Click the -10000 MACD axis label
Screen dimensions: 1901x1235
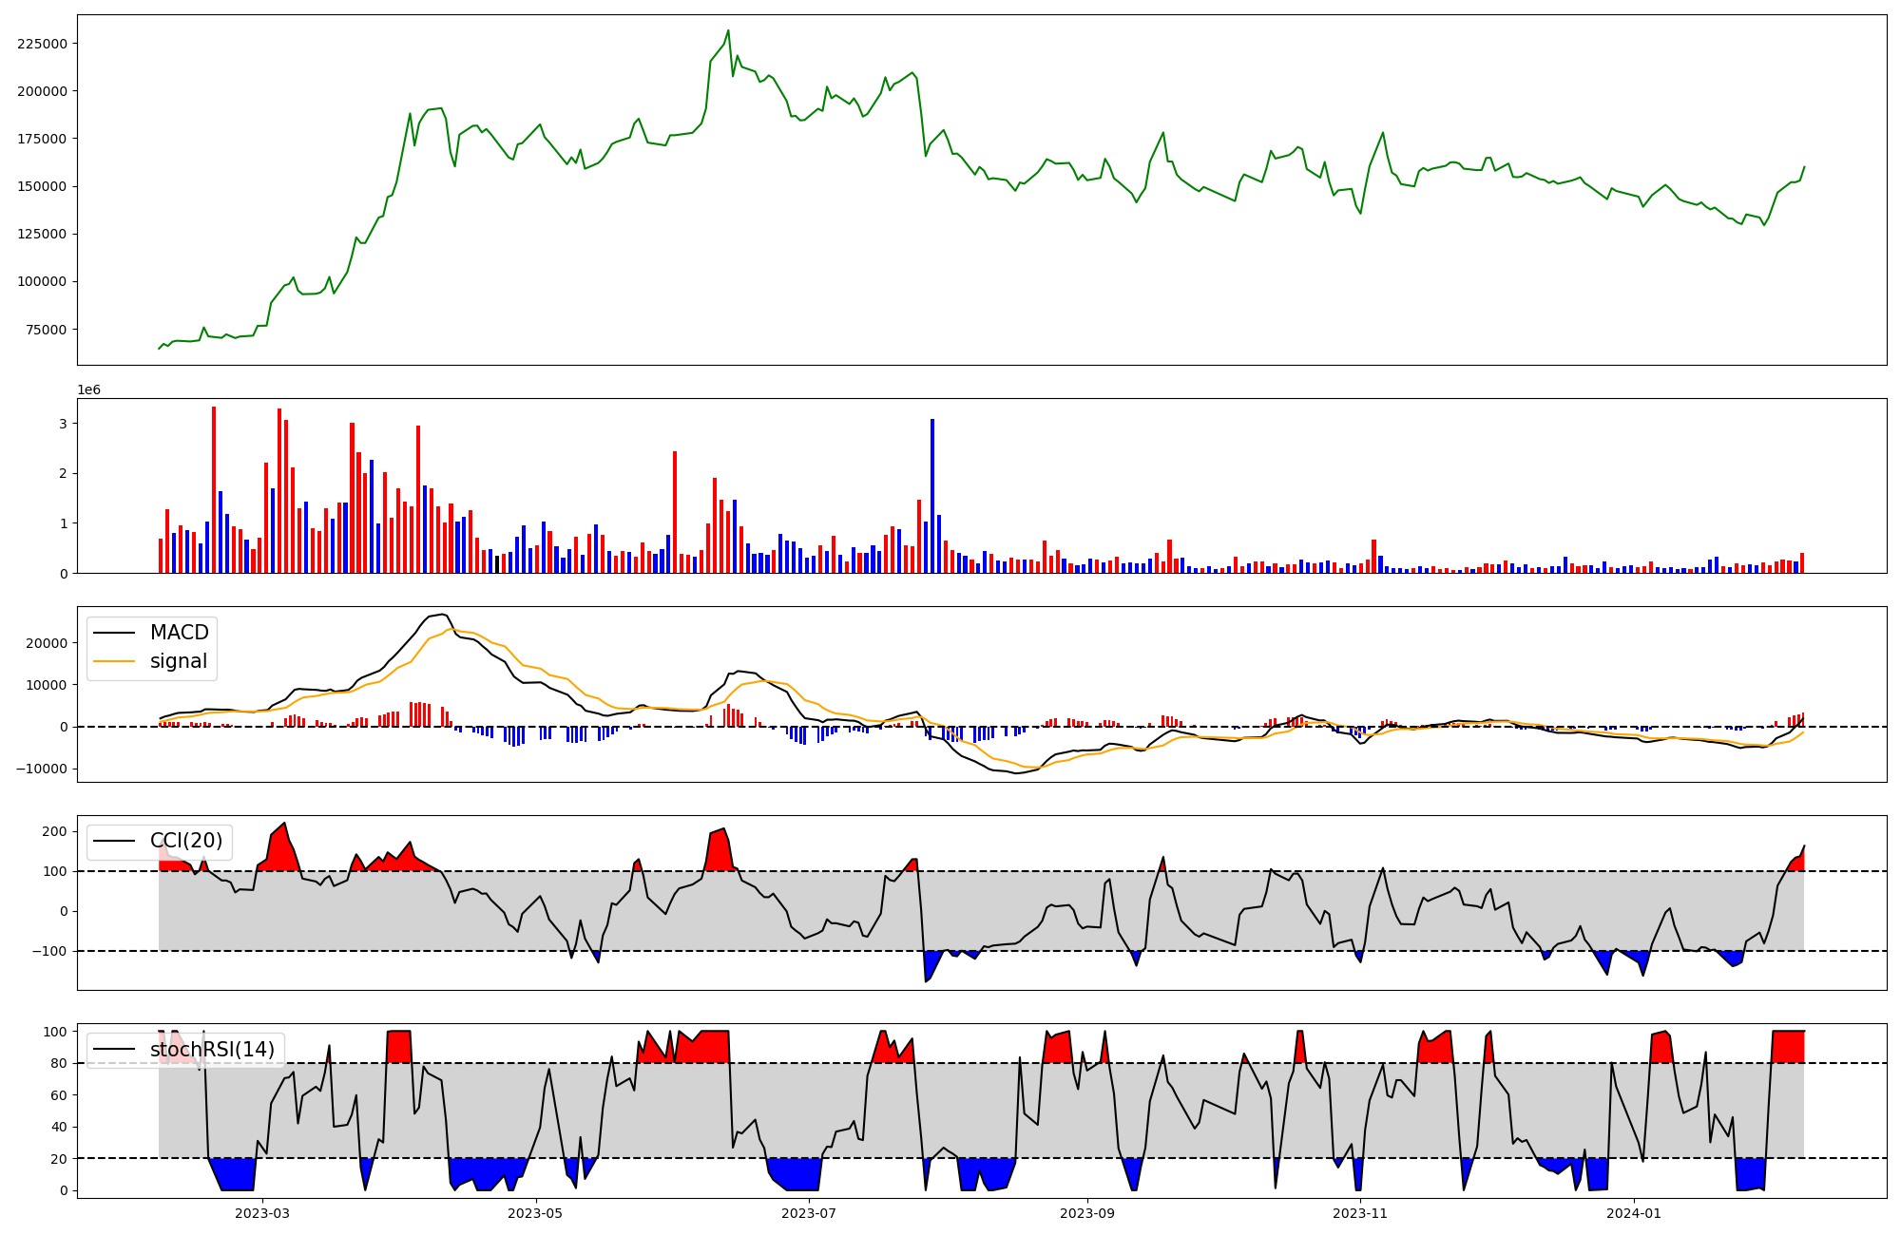click(42, 769)
